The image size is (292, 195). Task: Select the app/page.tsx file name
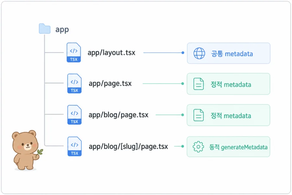pyautogui.click(x=110, y=84)
